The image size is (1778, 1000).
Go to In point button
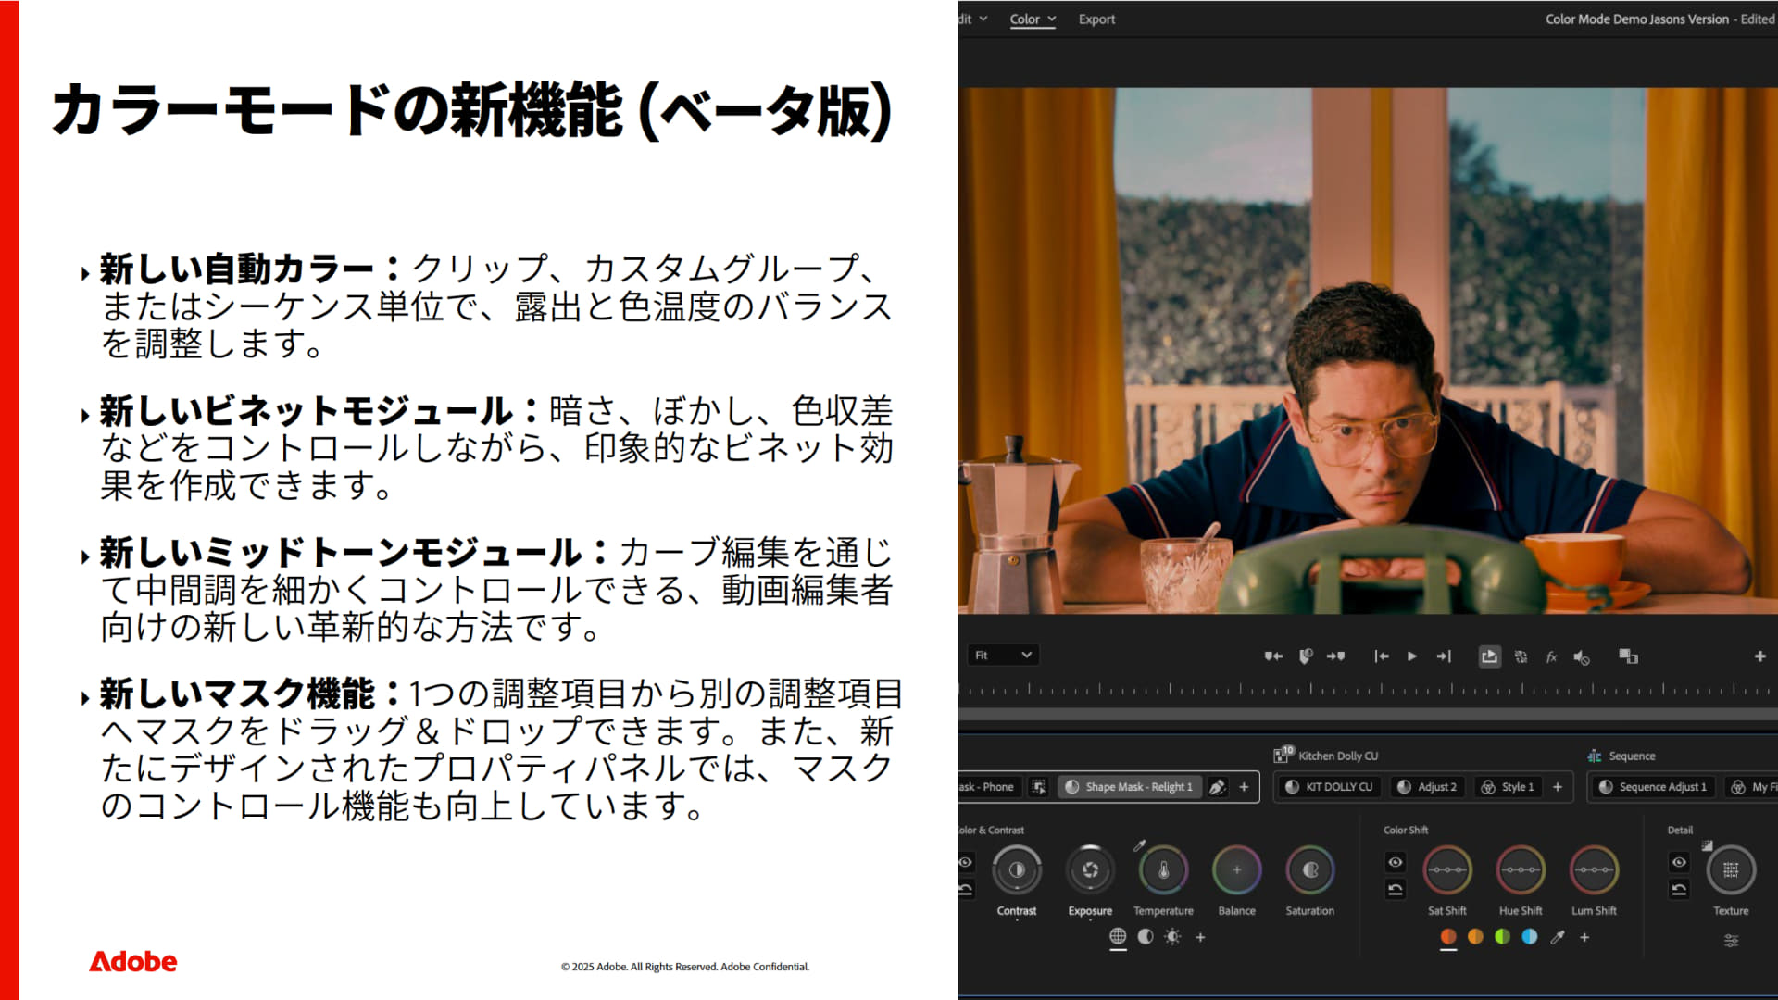[1382, 656]
